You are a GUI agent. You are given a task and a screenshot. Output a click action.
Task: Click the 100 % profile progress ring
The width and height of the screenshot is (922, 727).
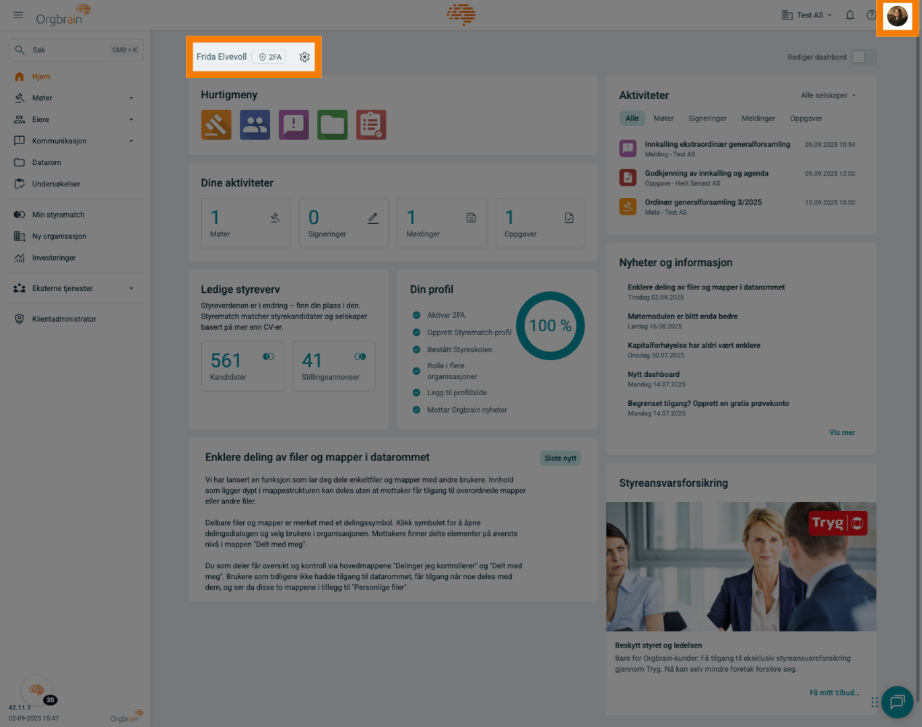pos(550,326)
